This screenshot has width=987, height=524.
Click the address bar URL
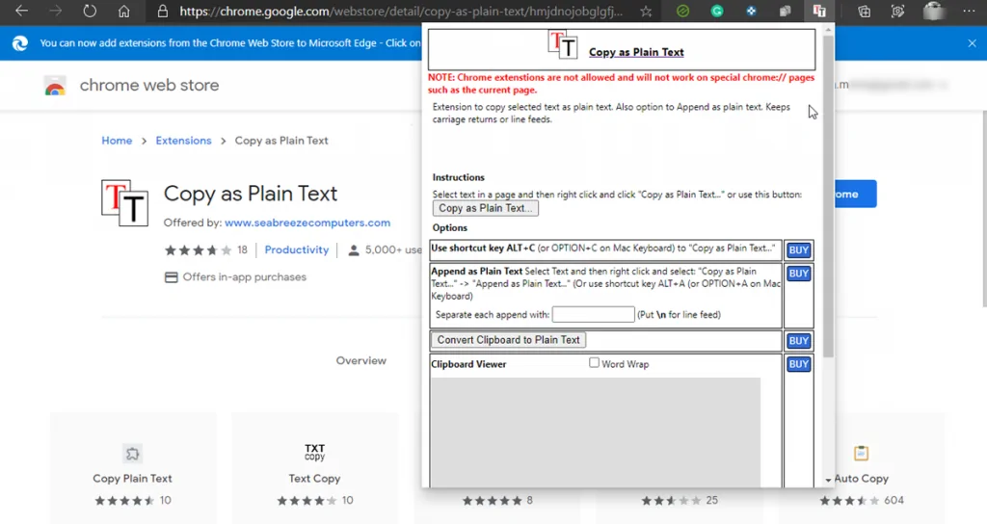[x=401, y=12]
